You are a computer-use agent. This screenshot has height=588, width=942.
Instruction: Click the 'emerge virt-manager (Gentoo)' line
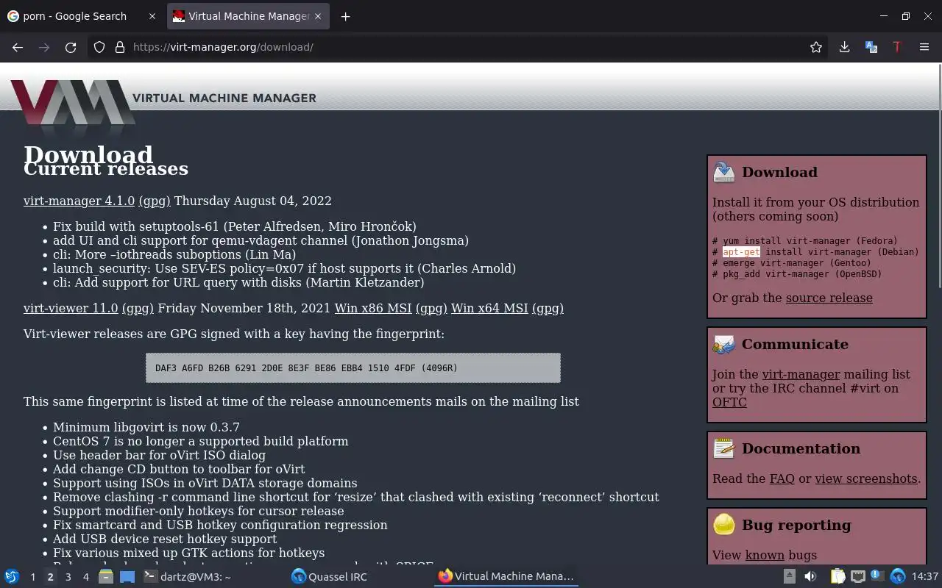[x=792, y=263]
